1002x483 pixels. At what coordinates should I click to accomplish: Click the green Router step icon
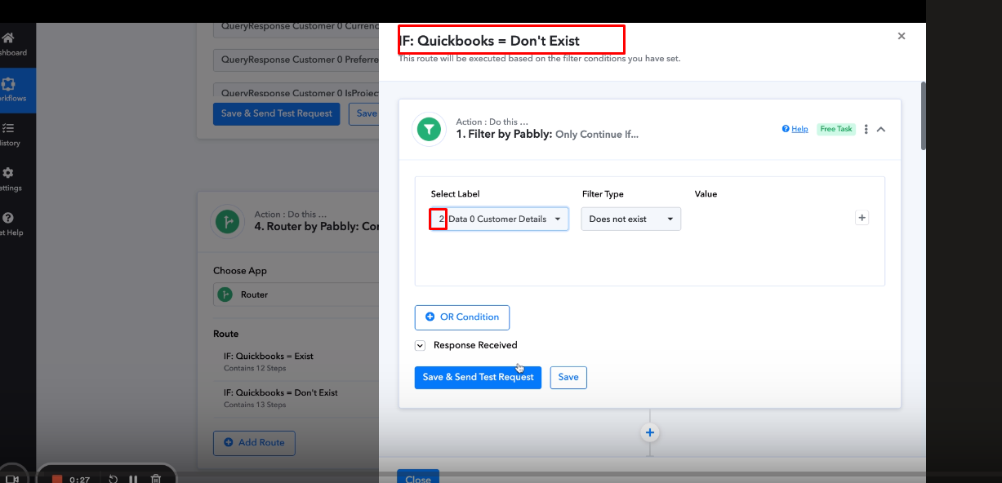point(227,221)
